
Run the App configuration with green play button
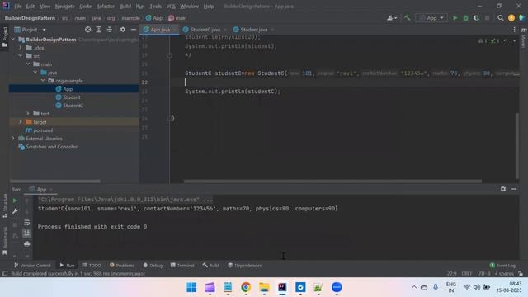point(455,18)
